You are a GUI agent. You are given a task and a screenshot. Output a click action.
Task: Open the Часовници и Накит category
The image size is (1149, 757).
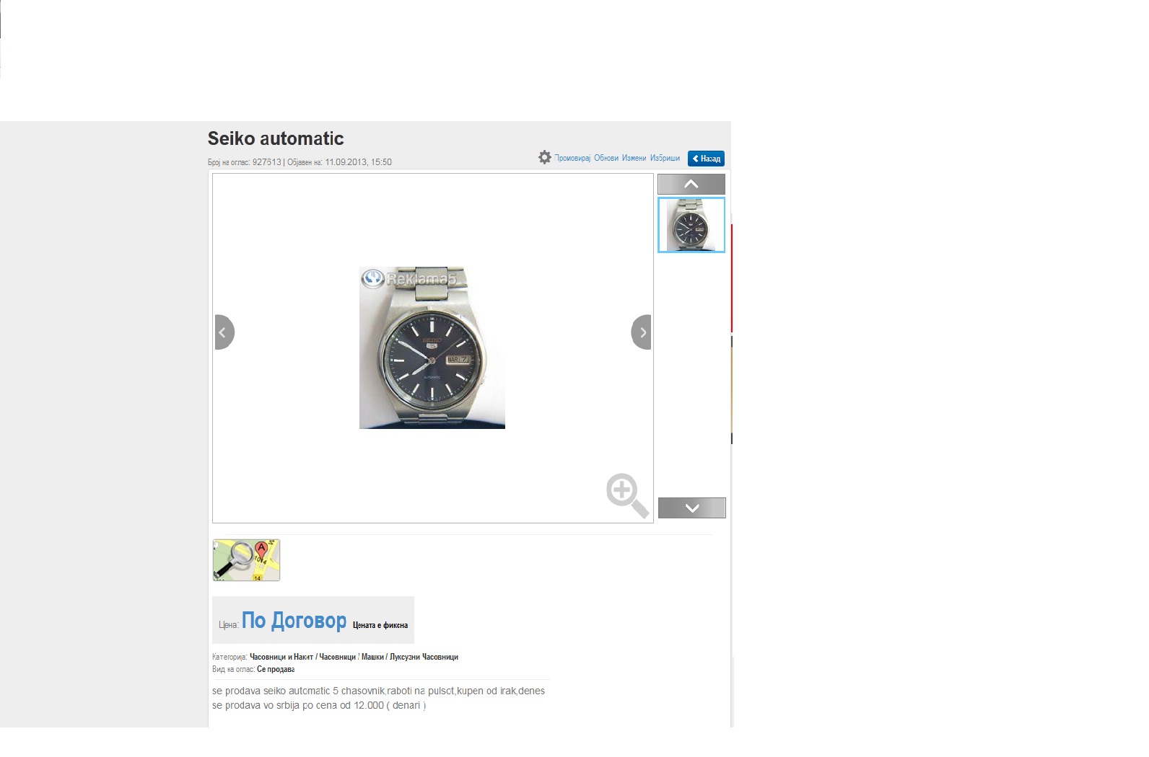281,657
